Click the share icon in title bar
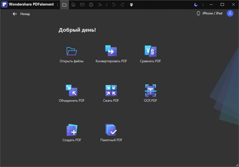Image resolution: width=239 pixels, height=167 pixels. pos(100,5)
